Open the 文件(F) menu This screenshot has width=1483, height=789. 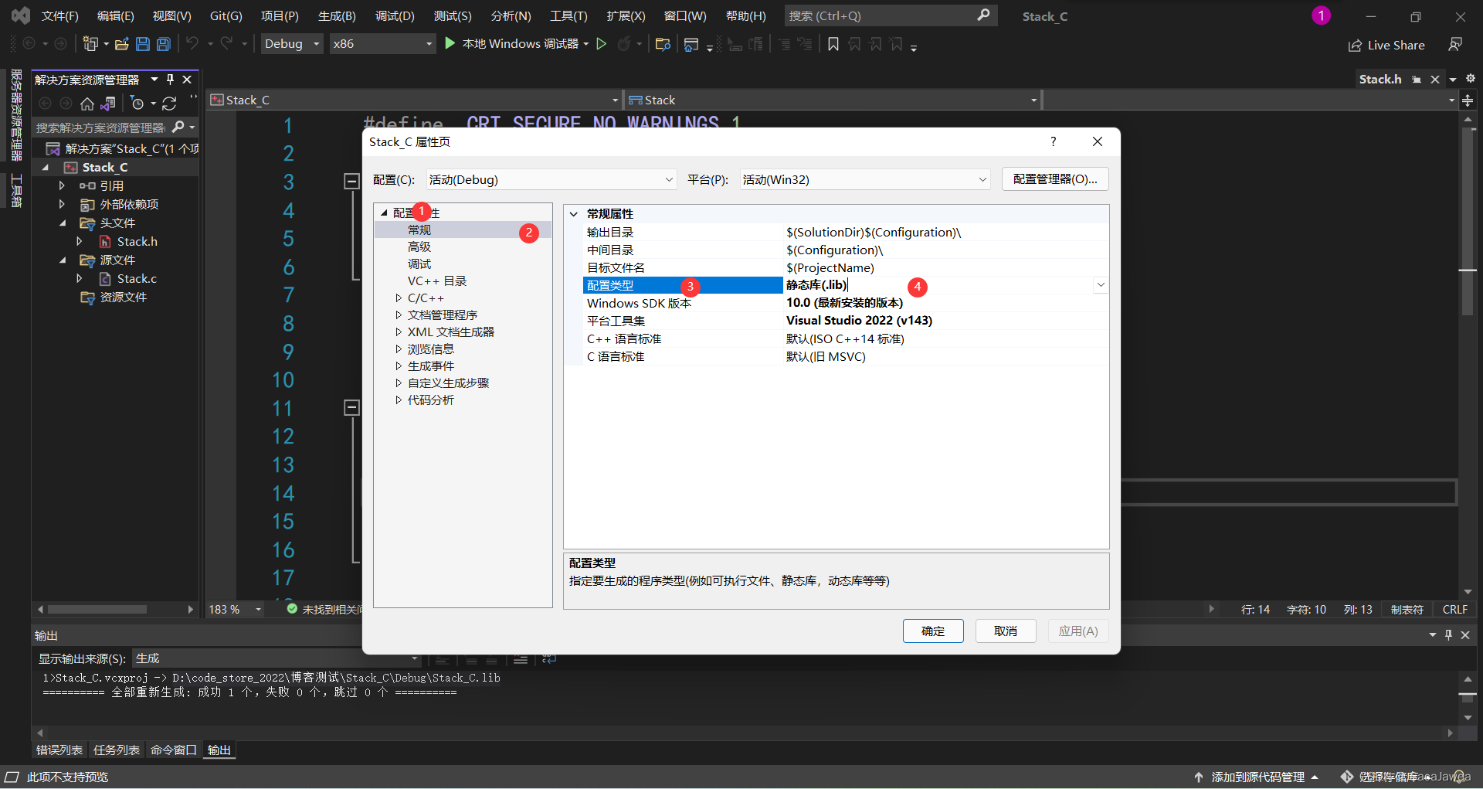coord(59,15)
